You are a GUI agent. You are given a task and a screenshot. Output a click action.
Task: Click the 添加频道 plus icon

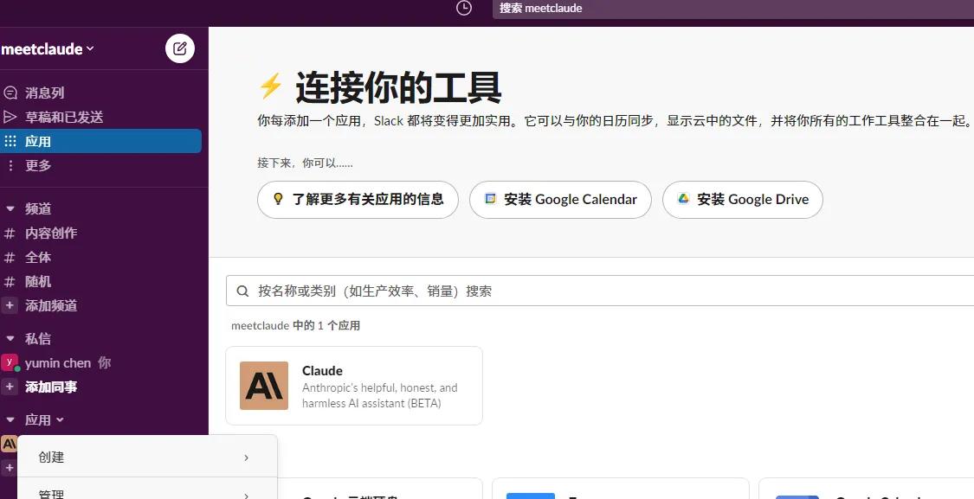[10, 305]
